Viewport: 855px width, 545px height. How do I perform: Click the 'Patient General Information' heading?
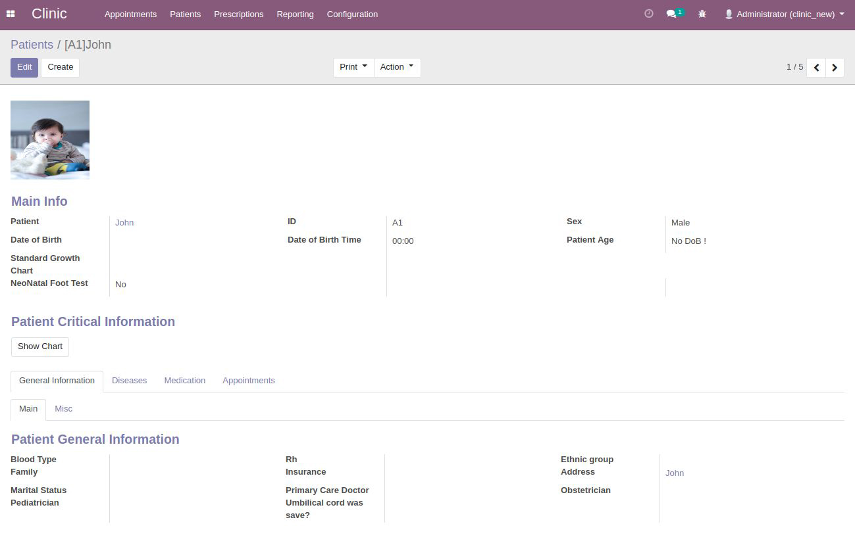coord(95,439)
